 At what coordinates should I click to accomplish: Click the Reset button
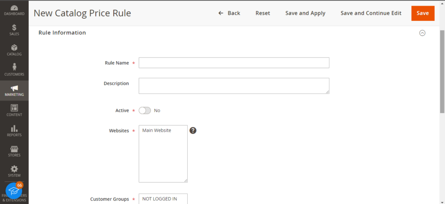tap(263, 13)
